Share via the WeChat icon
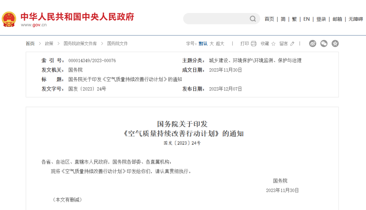 point(324,44)
